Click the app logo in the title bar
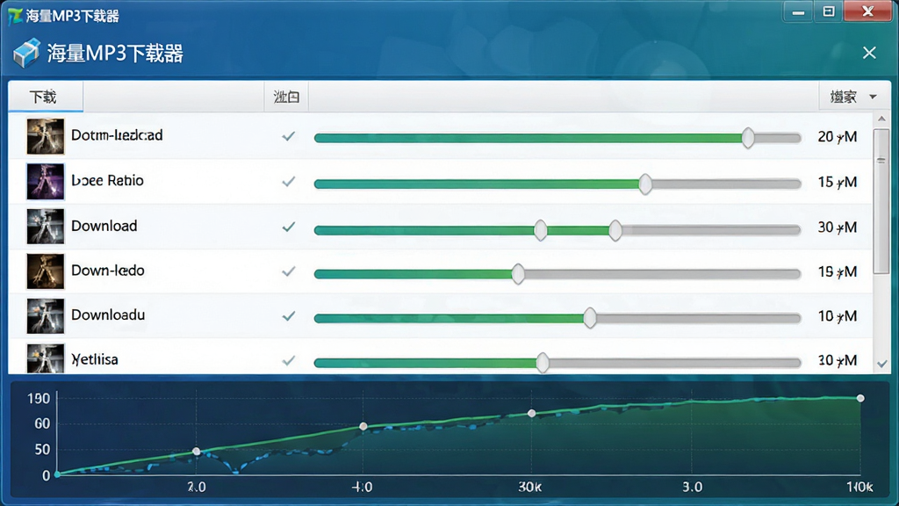The image size is (899, 506). (x=15, y=16)
